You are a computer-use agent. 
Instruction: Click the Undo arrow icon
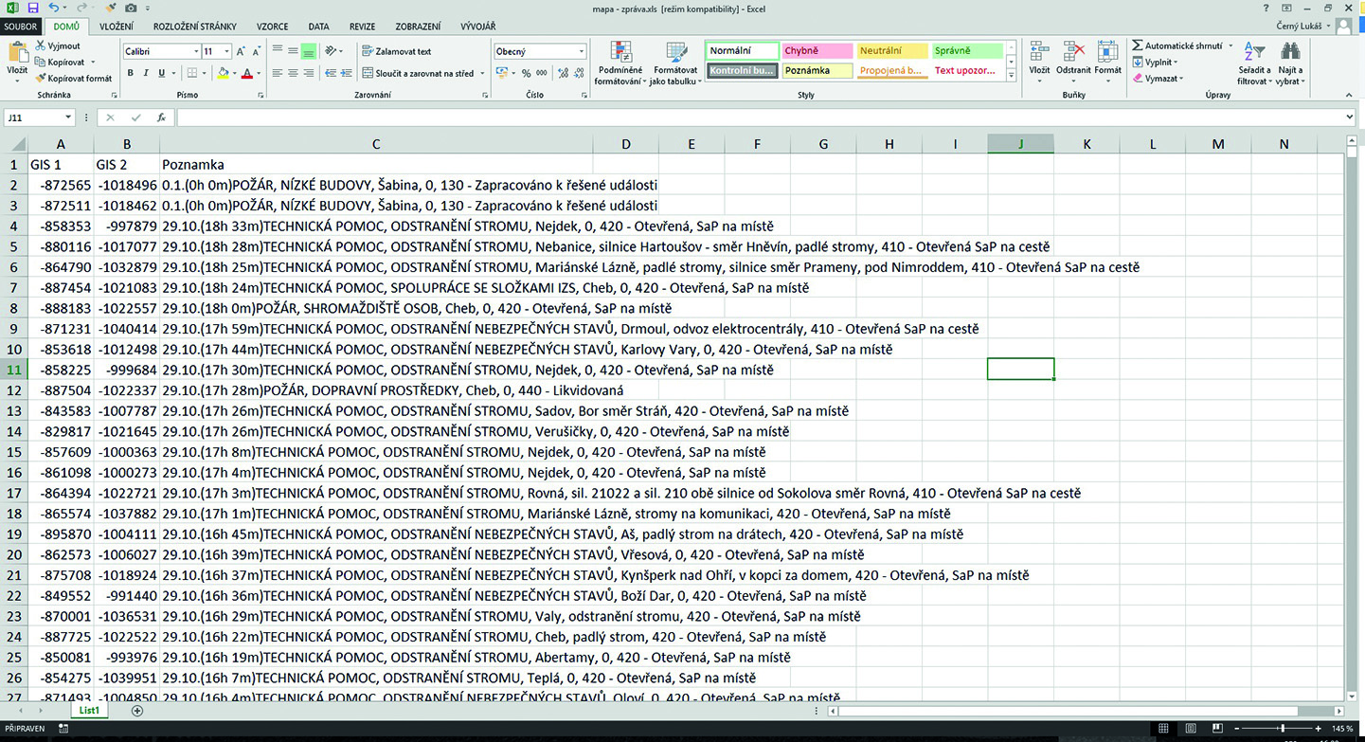point(54,8)
